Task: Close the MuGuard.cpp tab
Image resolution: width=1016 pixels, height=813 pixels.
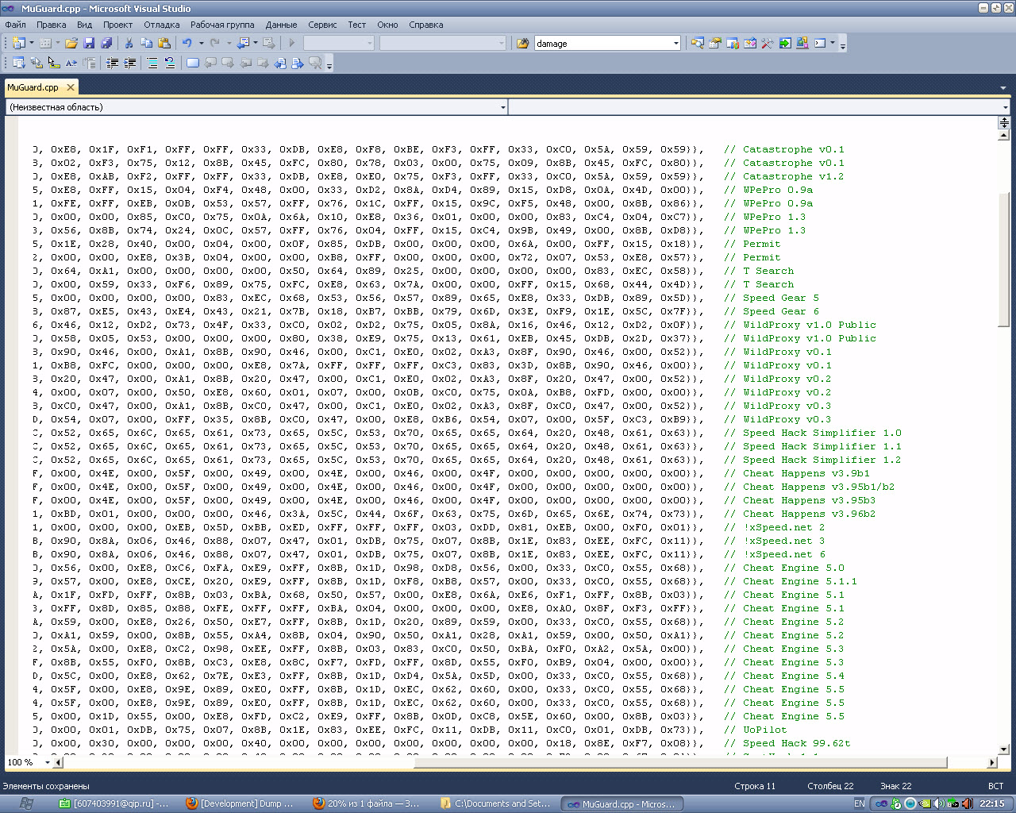Action: (x=71, y=87)
